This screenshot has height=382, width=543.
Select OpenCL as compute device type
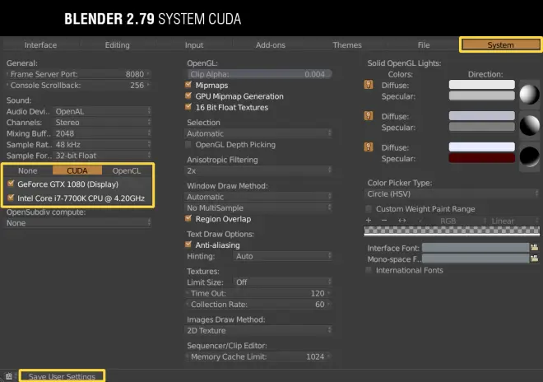click(x=127, y=170)
